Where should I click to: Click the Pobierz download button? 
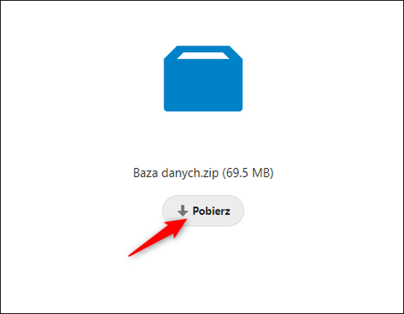pos(203,211)
